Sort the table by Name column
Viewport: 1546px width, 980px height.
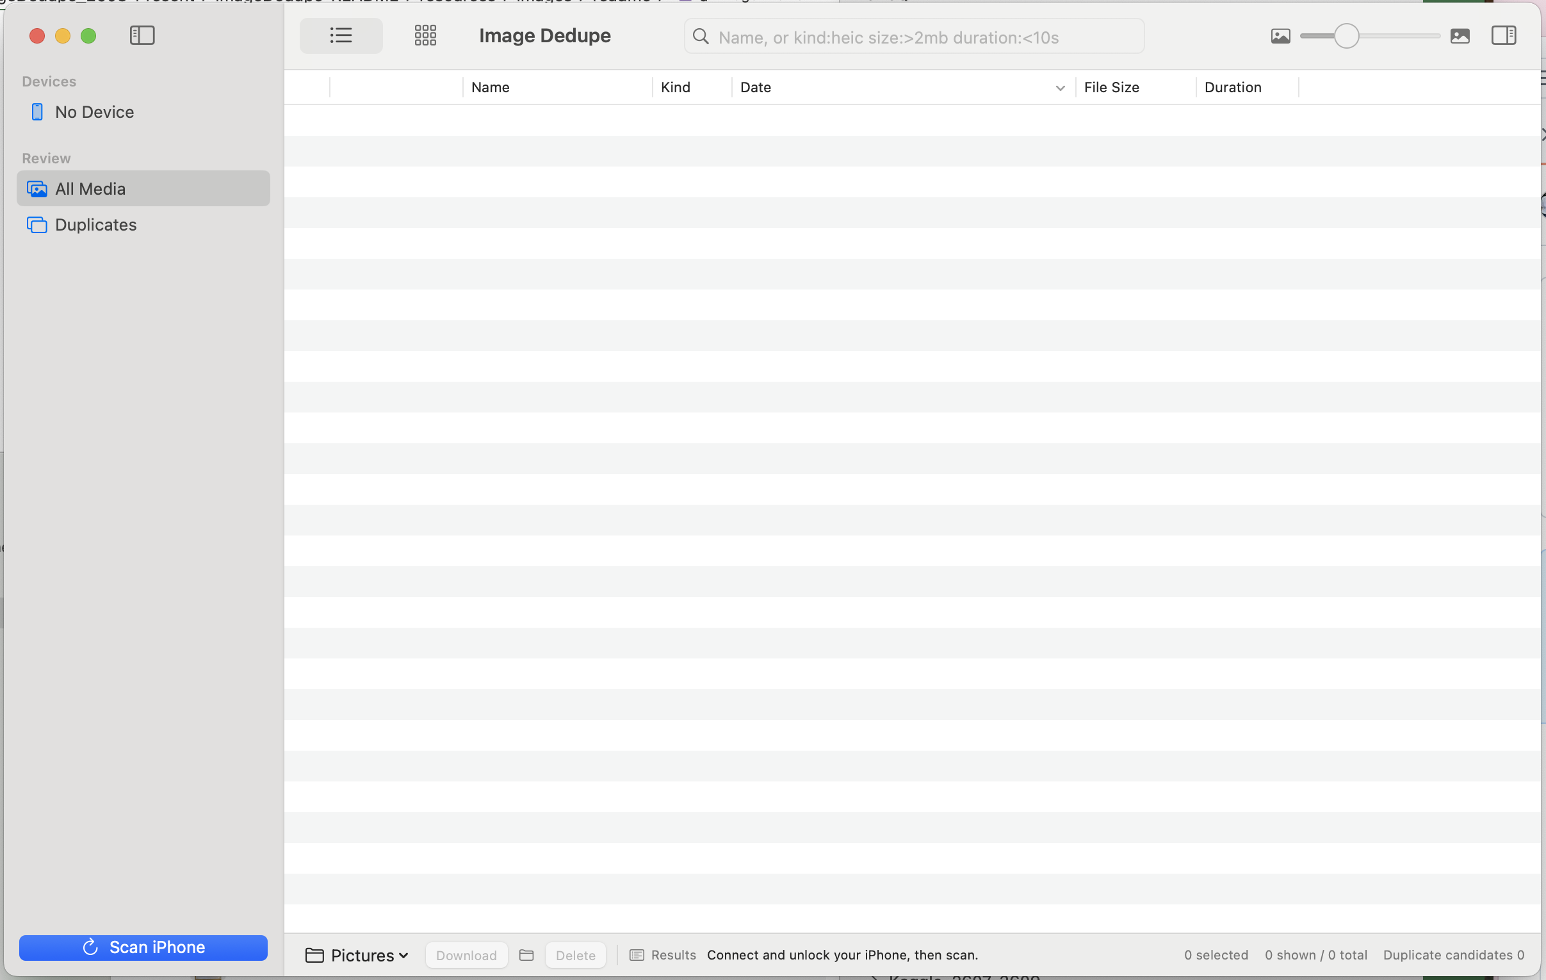(x=557, y=87)
